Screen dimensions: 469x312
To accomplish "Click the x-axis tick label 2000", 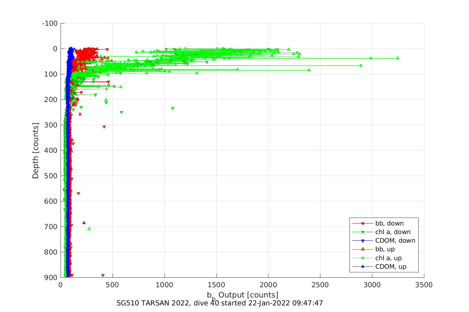I will click(x=268, y=285).
